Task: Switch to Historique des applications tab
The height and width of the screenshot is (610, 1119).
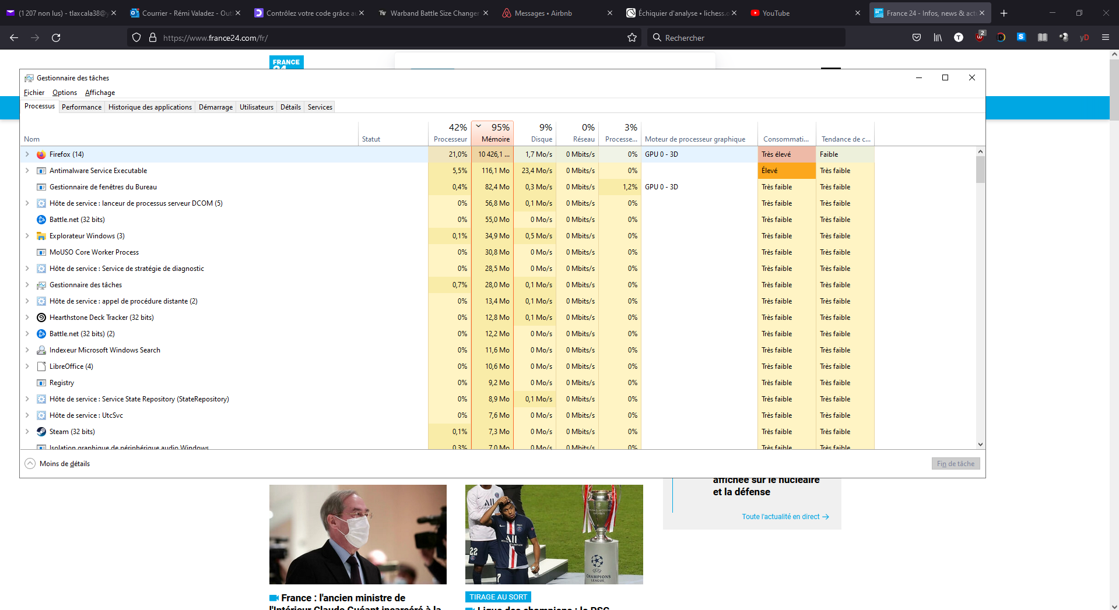Action: point(150,107)
